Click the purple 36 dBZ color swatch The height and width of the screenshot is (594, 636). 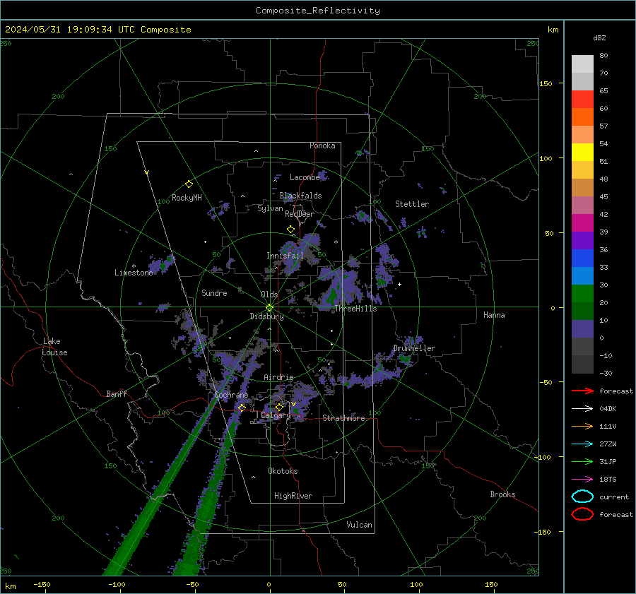pyautogui.click(x=582, y=240)
